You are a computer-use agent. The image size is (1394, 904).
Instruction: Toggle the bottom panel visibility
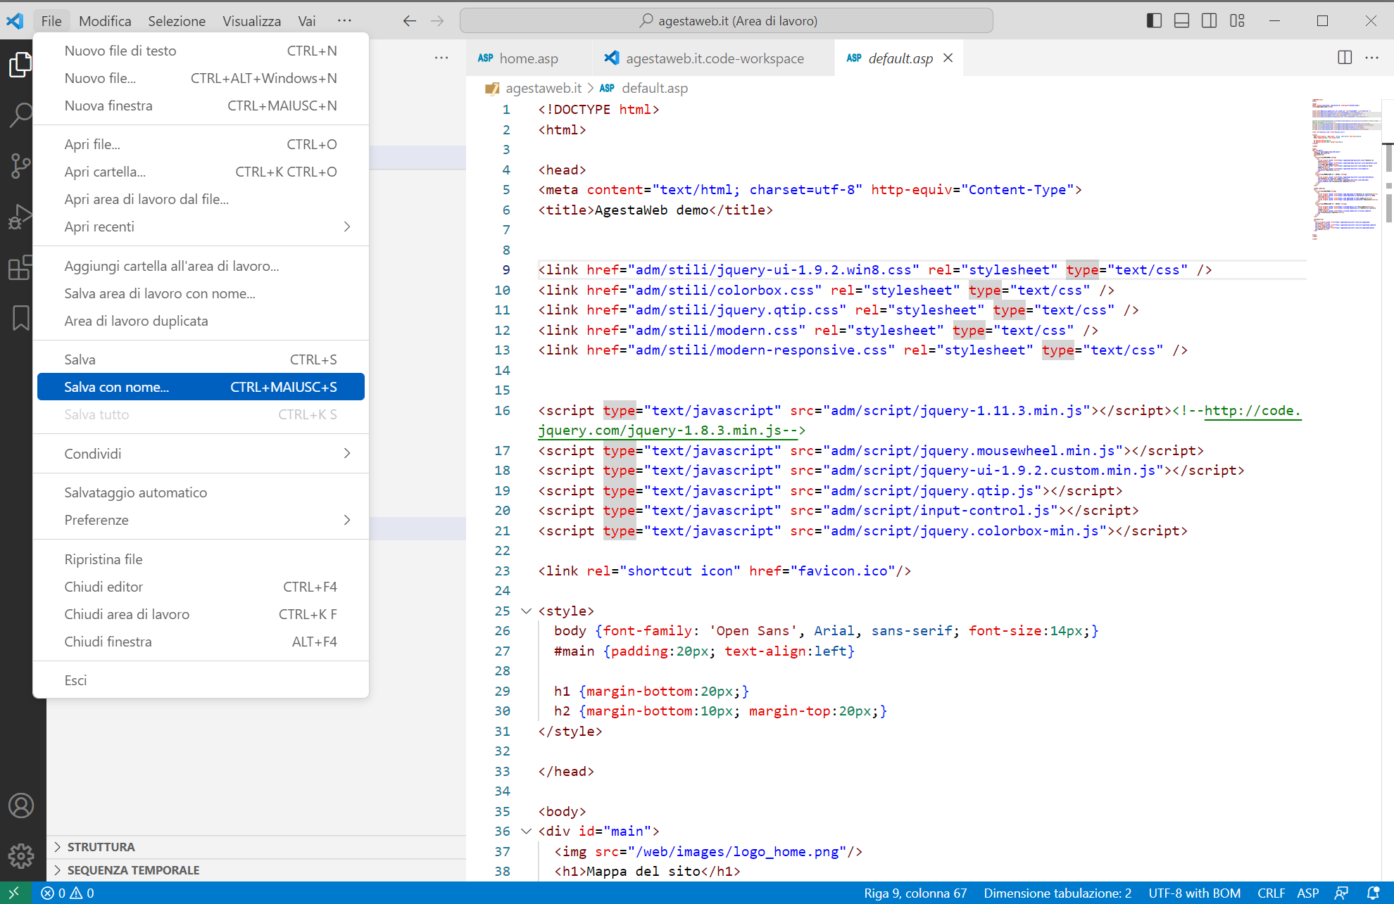coord(1181,20)
